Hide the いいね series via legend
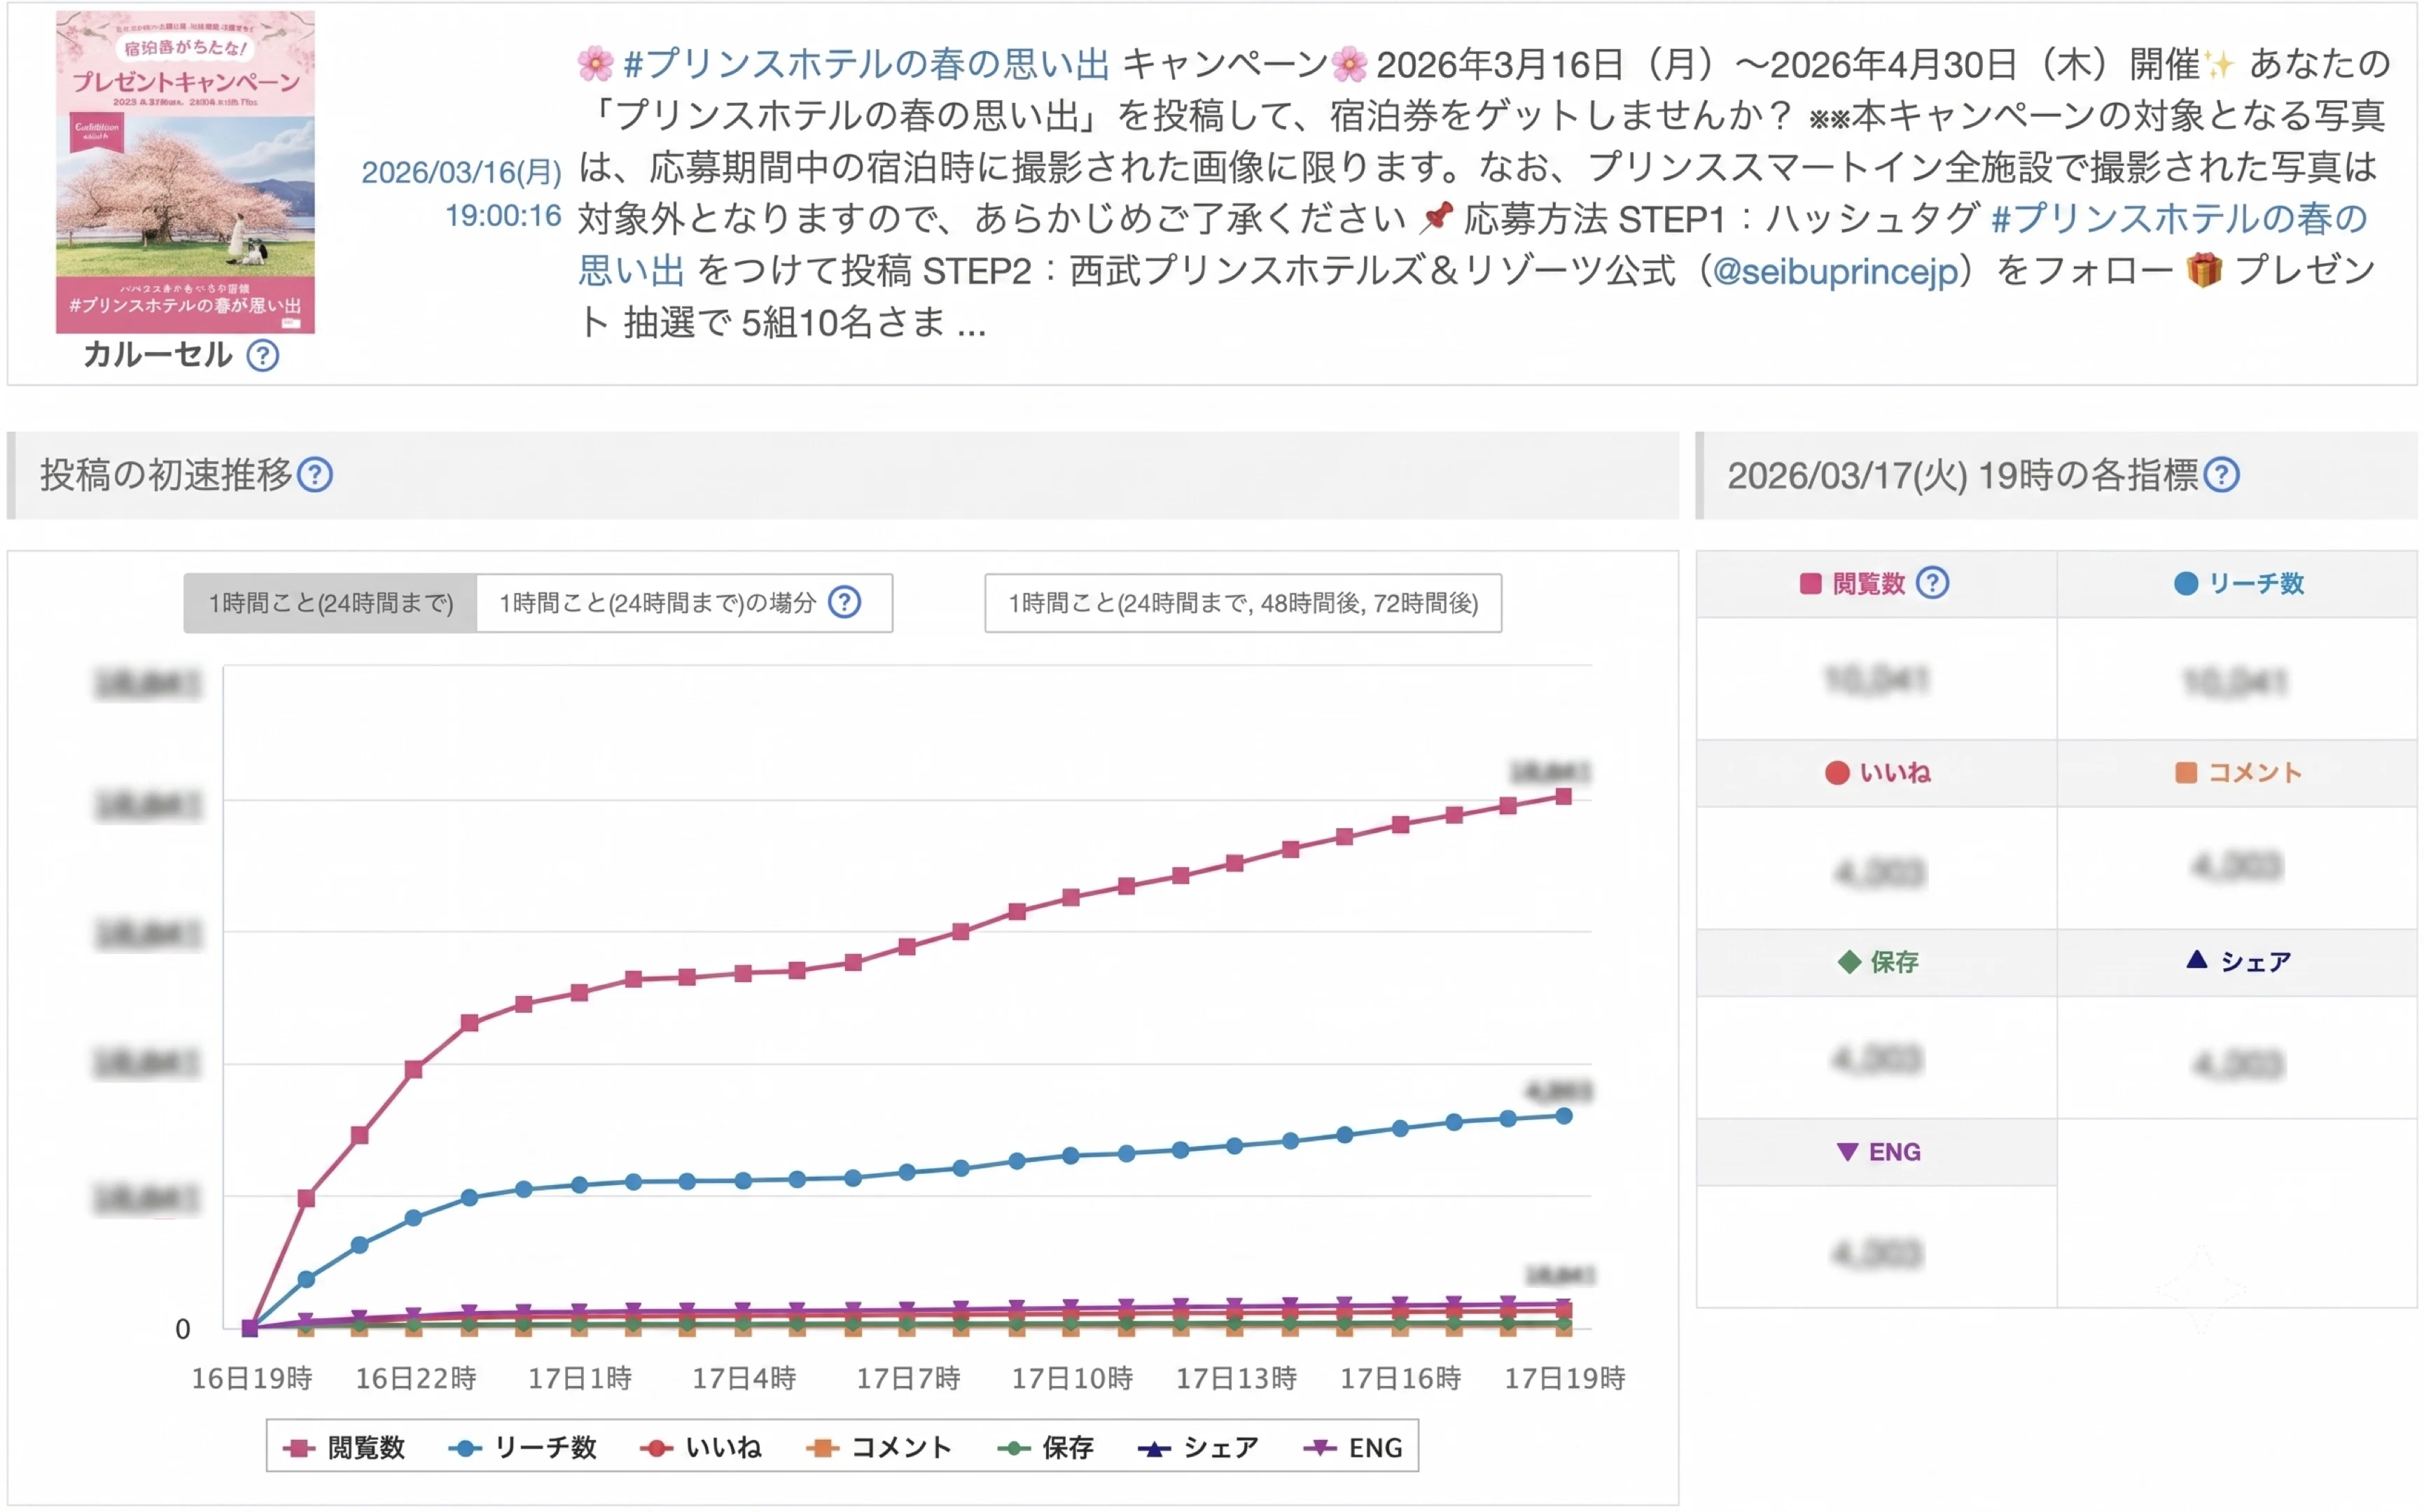Image resolution: width=2424 pixels, height=1512 pixels. (x=701, y=1447)
